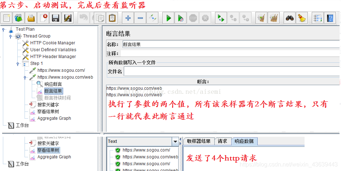Toggle element enabled state via arrows icon
Image resolution: width=341 pixels, height=171 pixels.
(152, 18)
